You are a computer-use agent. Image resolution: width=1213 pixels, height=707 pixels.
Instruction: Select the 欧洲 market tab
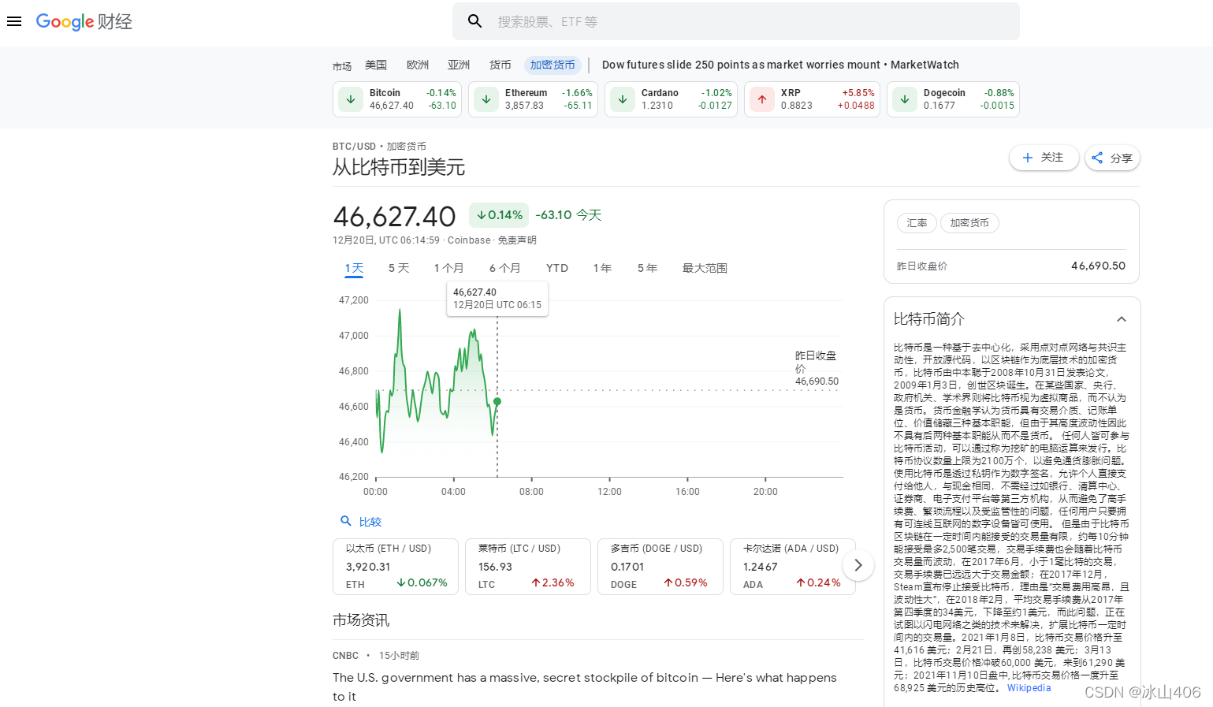pyautogui.click(x=418, y=65)
